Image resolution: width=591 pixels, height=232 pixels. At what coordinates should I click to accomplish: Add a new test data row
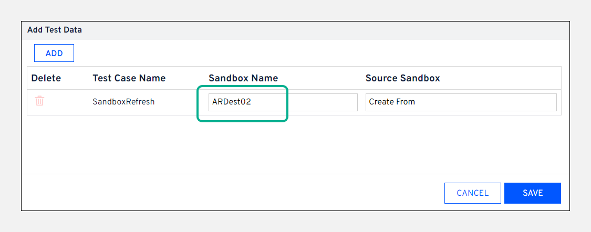[x=54, y=53]
